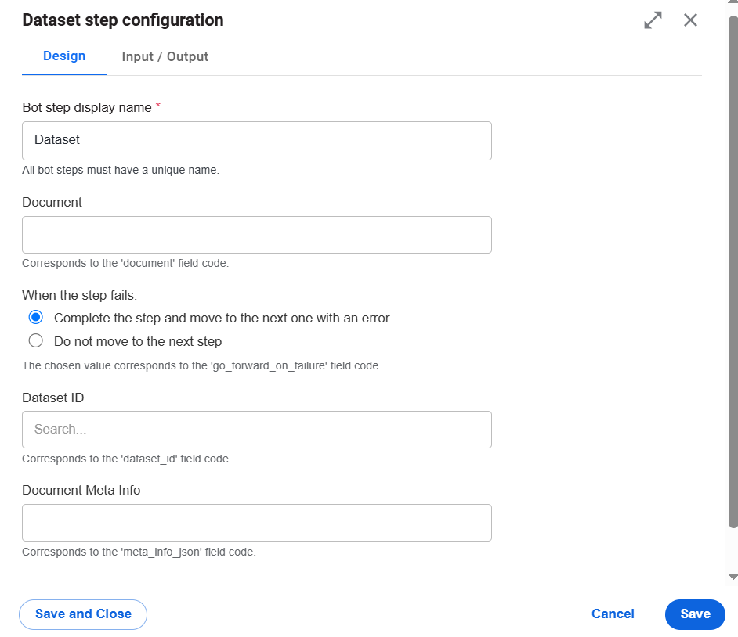Click the scrollbar down arrow
The width and height of the screenshot is (738, 637).
click(x=733, y=577)
